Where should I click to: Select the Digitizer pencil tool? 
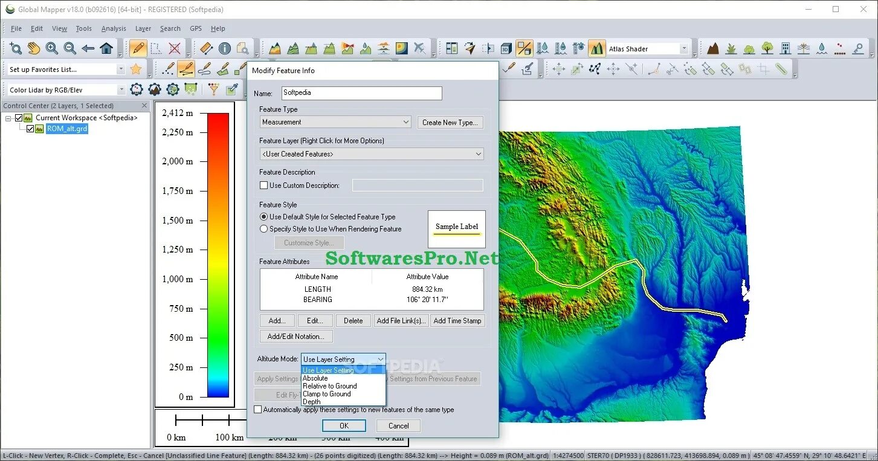coord(138,48)
